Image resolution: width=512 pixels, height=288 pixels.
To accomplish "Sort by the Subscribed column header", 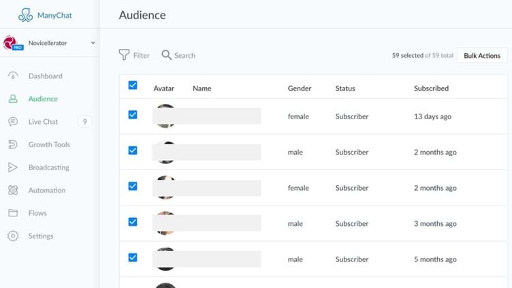I will pos(431,89).
